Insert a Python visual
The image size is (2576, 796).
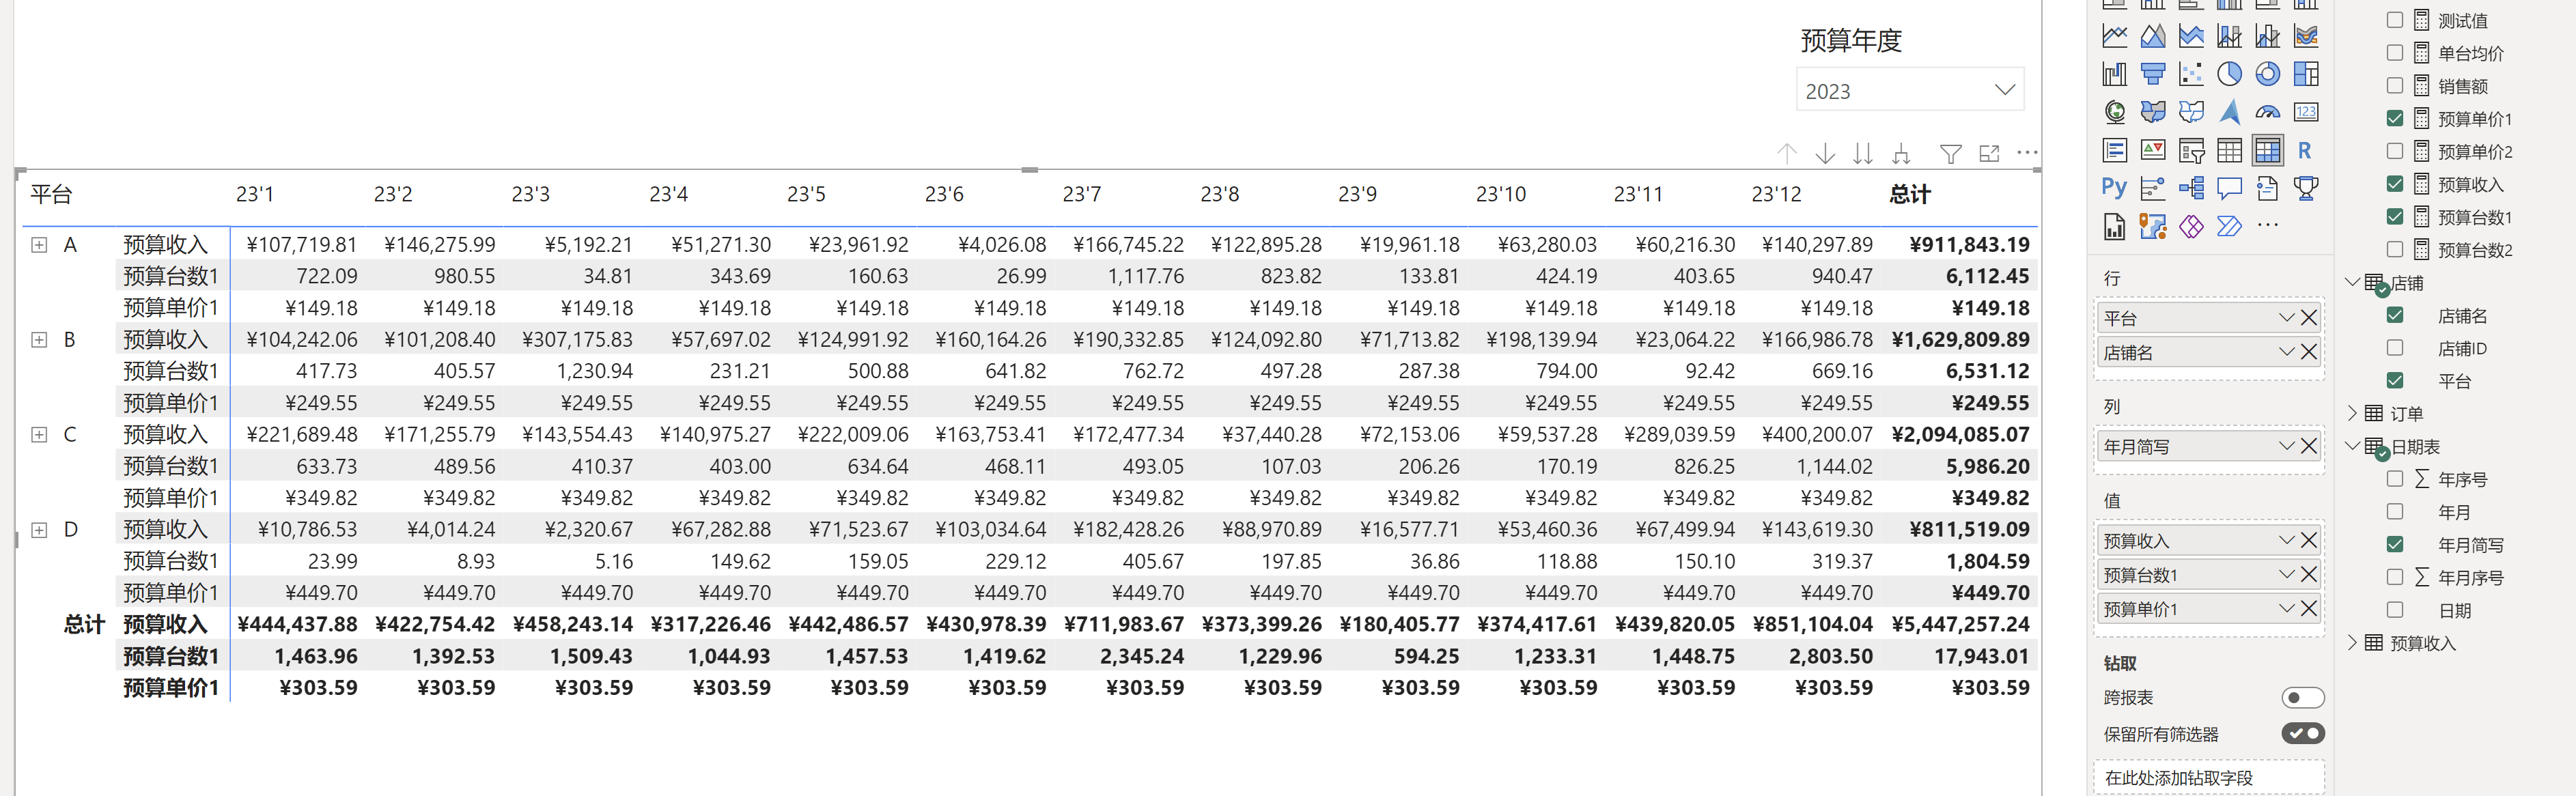point(2114,188)
